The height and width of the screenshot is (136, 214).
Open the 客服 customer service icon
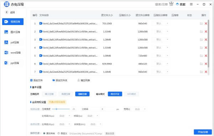click(x=177, y=4)
